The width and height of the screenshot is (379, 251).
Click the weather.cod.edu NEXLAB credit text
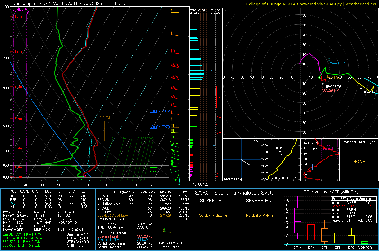(x=312, y=4)
